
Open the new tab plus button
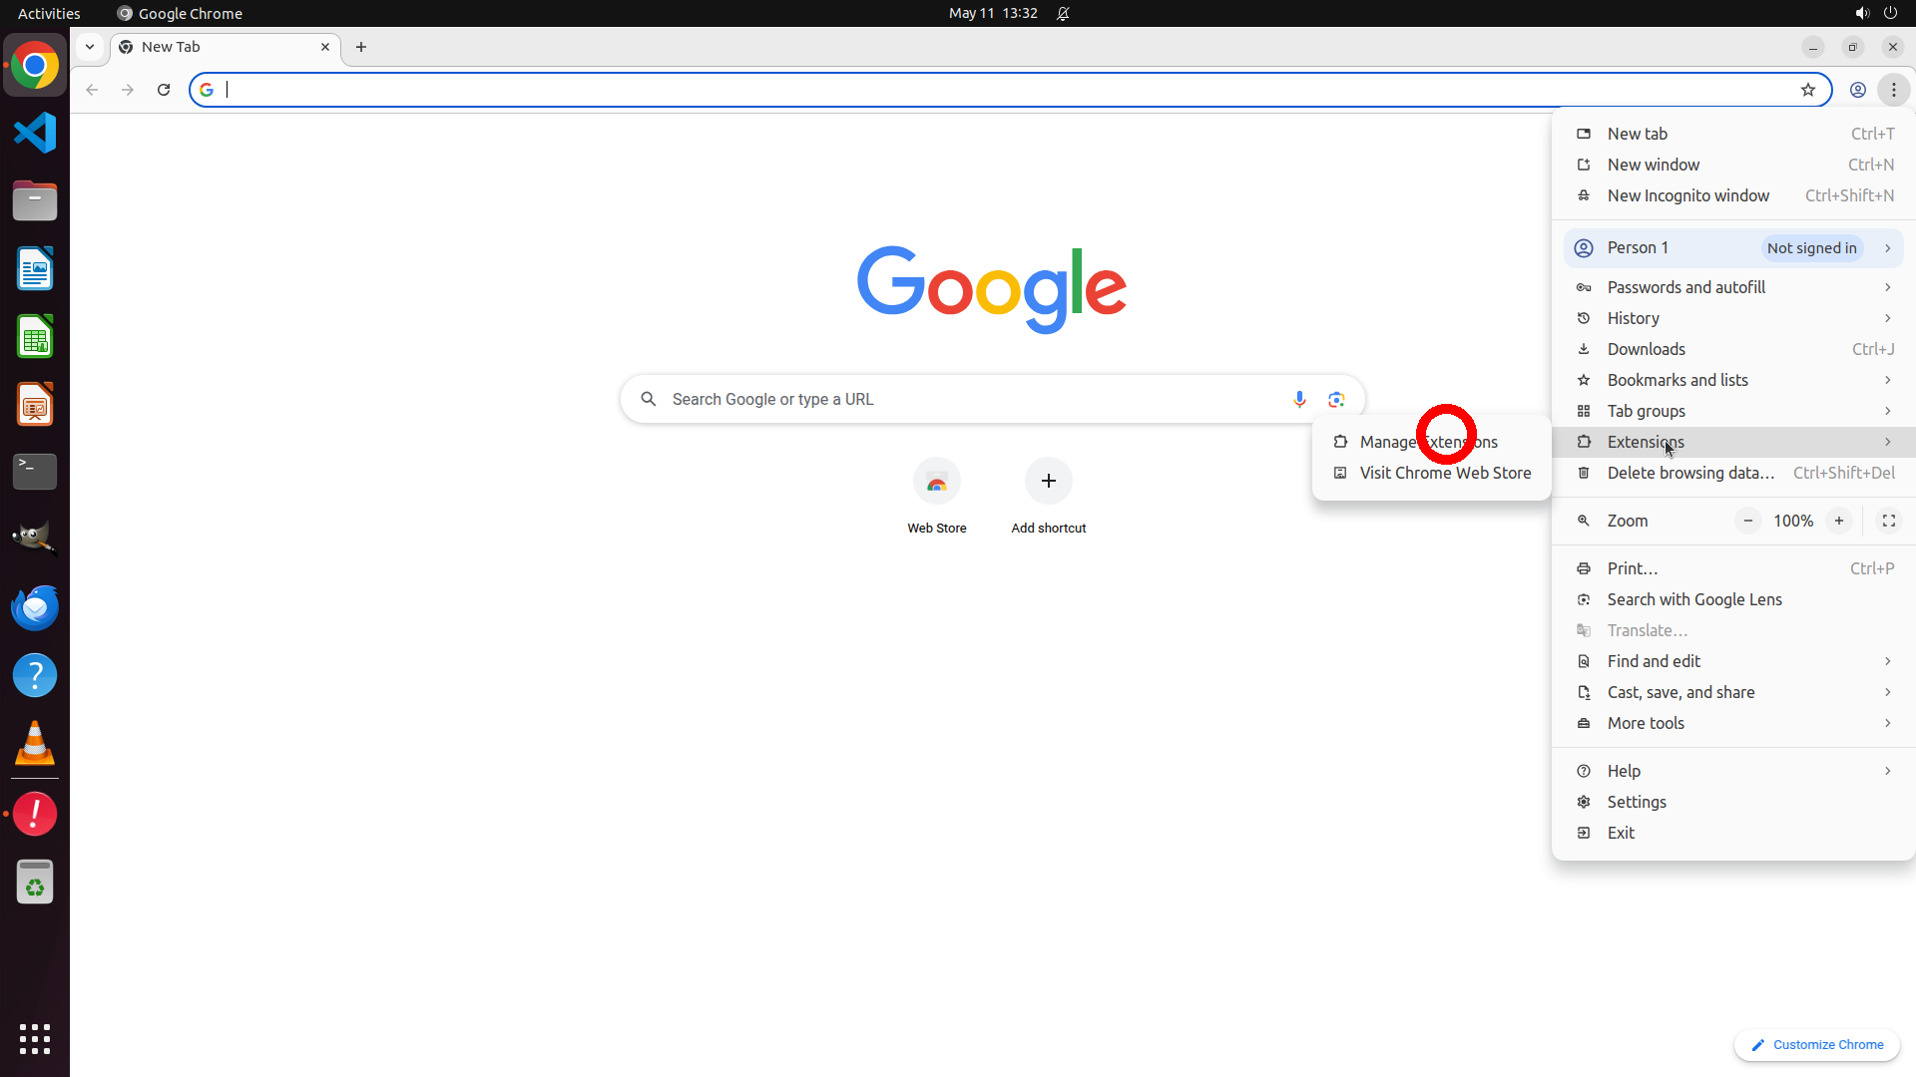click(361, 47)
